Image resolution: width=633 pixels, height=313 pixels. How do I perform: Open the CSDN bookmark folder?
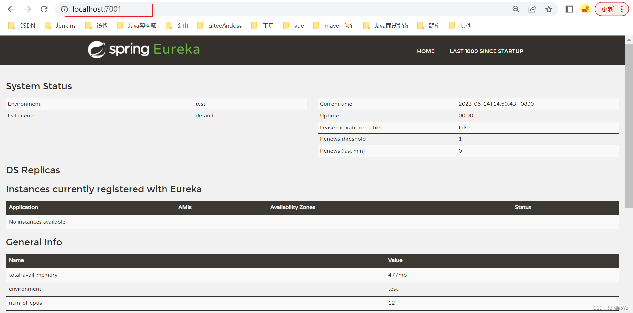22,26
